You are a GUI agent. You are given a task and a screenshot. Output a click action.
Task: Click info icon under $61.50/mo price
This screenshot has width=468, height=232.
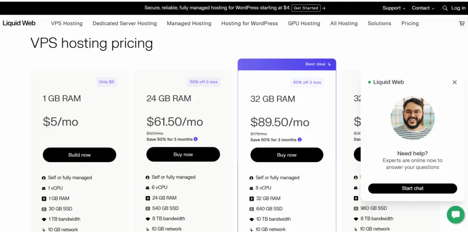tap(196, 139)
